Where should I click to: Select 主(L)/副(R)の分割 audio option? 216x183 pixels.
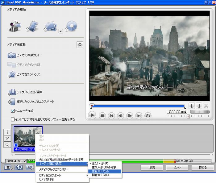click(x=105, y=168)
